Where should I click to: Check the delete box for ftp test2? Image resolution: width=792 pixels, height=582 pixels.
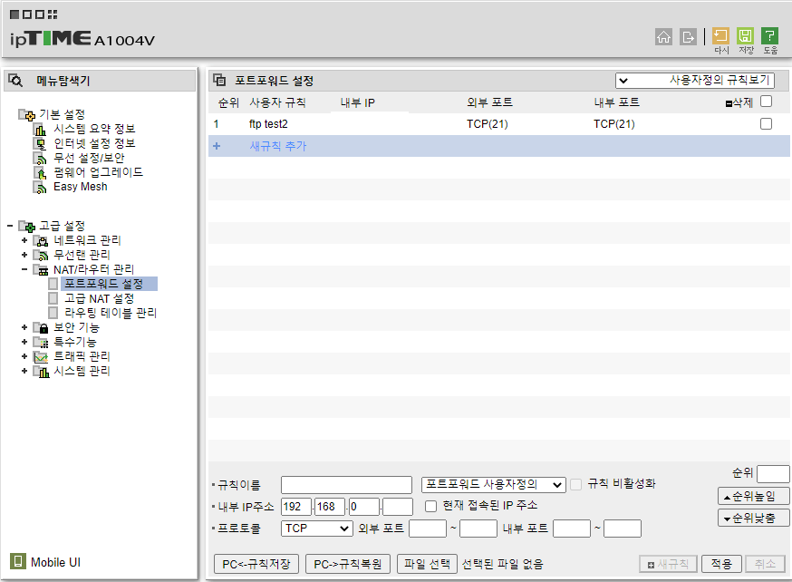tap(766, 124)
